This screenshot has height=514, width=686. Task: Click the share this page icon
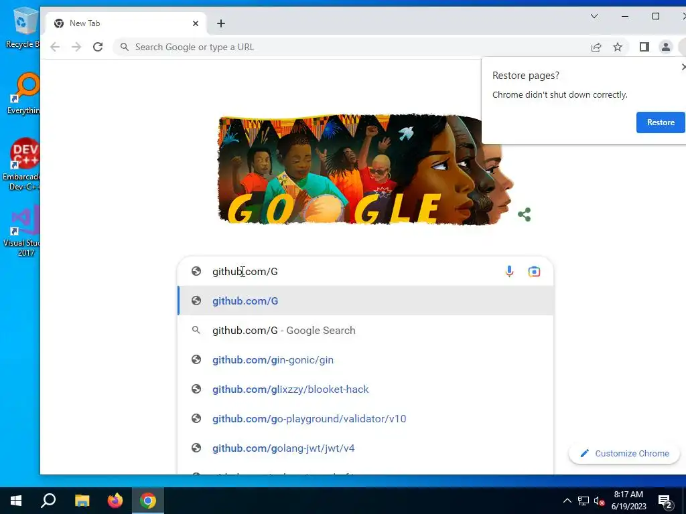click(596, 48)
